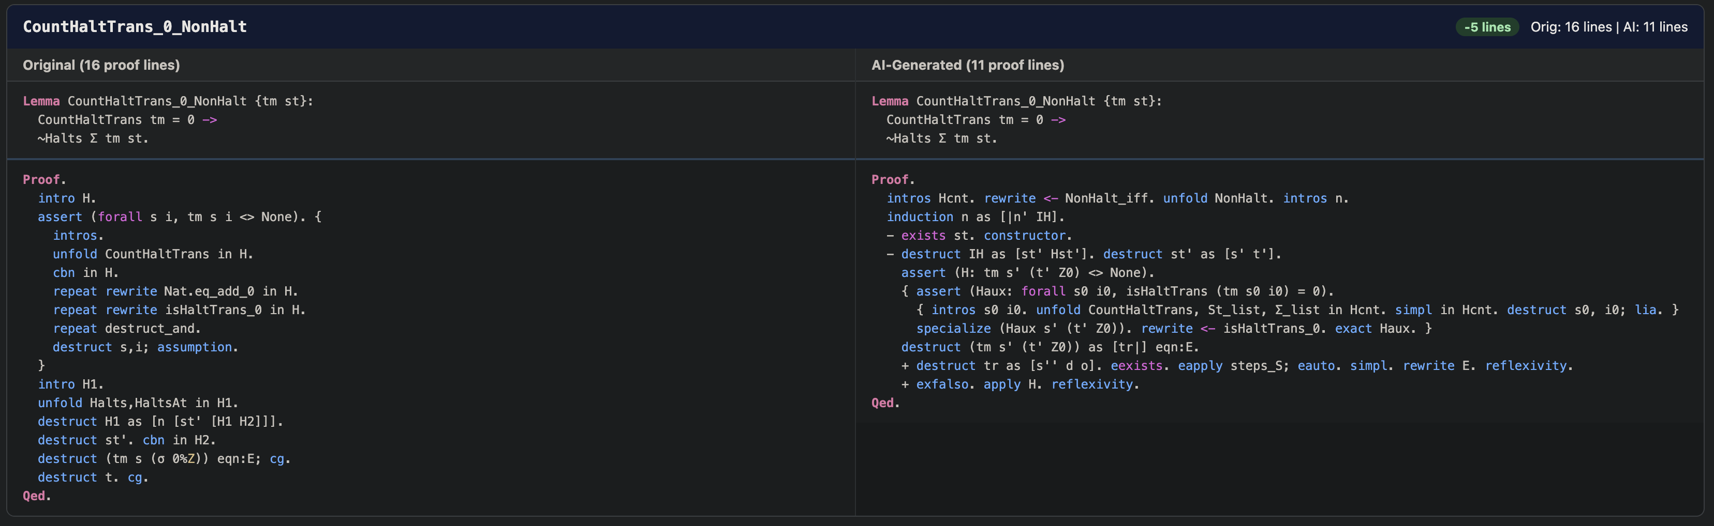Click the CountHaltTrans_0_NonHalt card title
This screenshot has height=526, width=1714.
135,26
